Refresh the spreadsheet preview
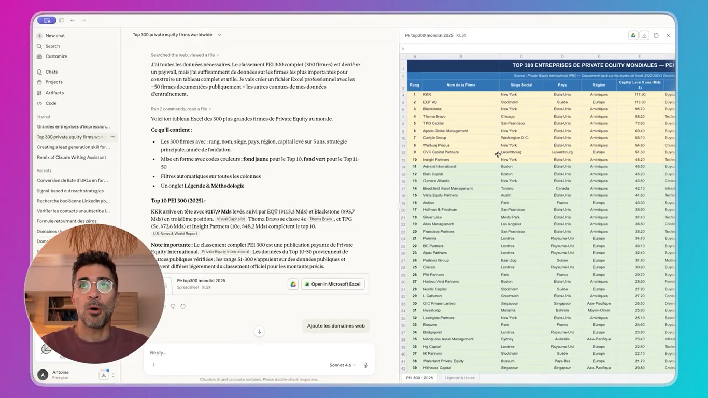Screen dimensions: 708x398 (656, 35)
